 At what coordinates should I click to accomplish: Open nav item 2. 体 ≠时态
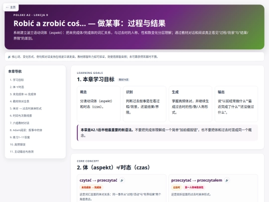pyautogui.click(x=17, y=87)
